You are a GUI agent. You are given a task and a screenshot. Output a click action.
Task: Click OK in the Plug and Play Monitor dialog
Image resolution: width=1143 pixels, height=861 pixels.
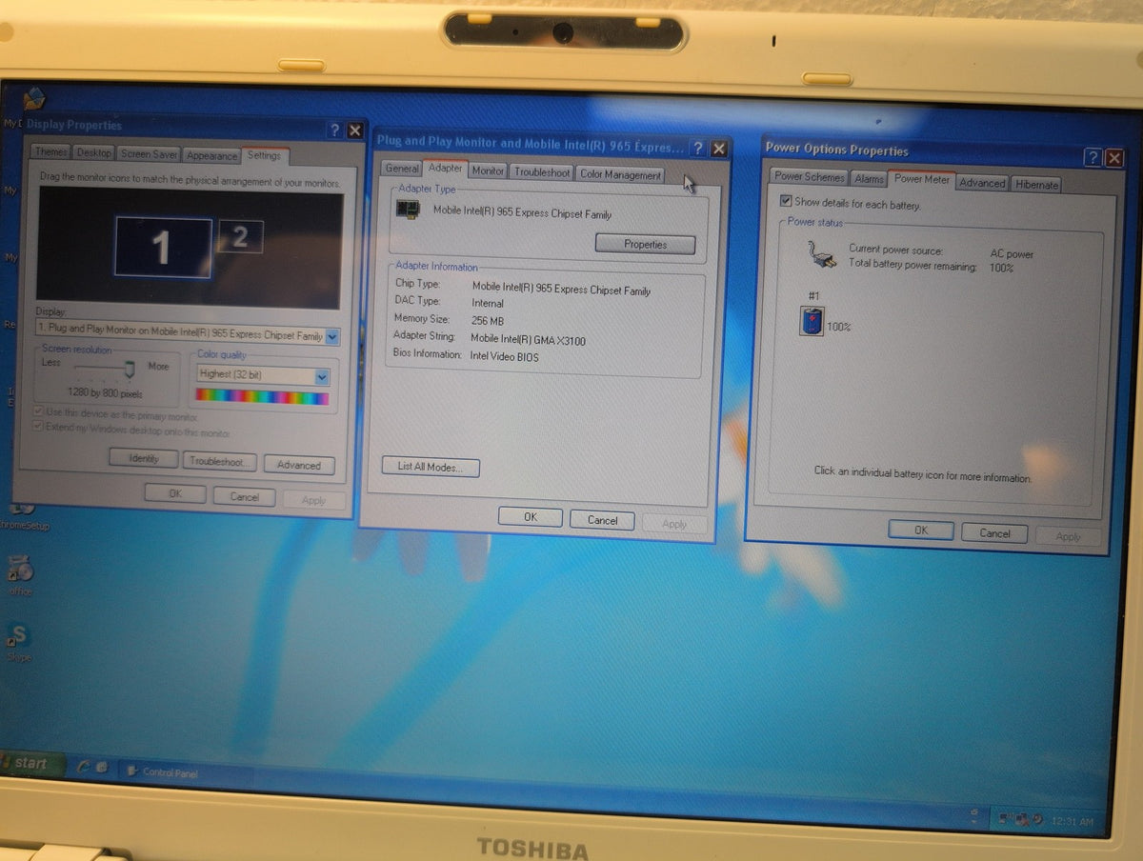(x=531, y=517)
